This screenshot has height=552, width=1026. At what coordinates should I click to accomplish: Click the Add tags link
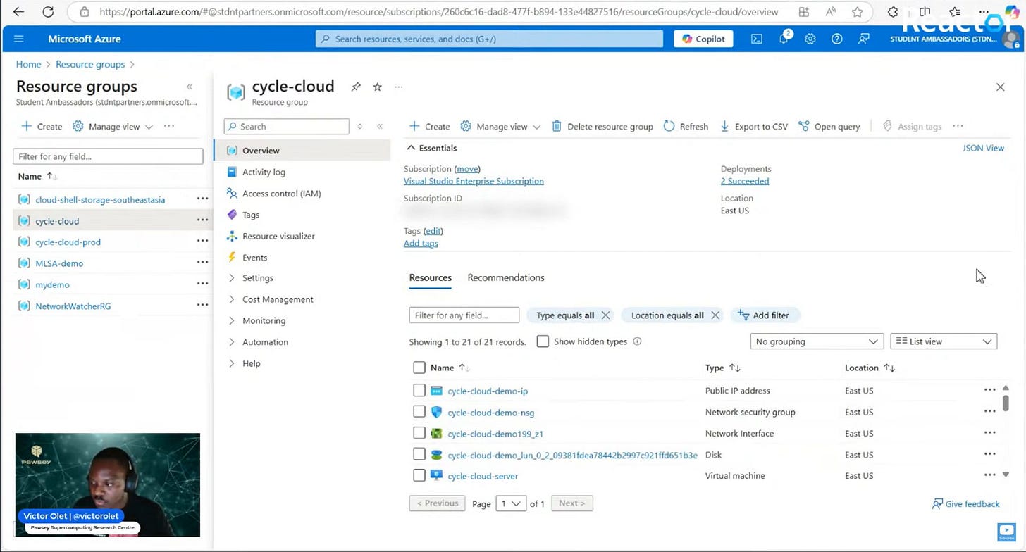(x=421, y=243)
